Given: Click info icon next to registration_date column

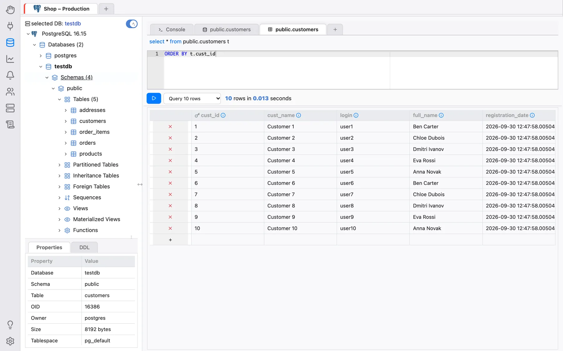Looking at the screenshot, I should tap(532, 115).
